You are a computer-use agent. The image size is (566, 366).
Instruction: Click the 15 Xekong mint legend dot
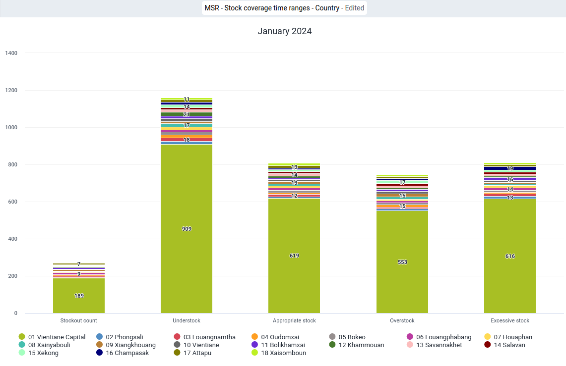tap(22, 353)
